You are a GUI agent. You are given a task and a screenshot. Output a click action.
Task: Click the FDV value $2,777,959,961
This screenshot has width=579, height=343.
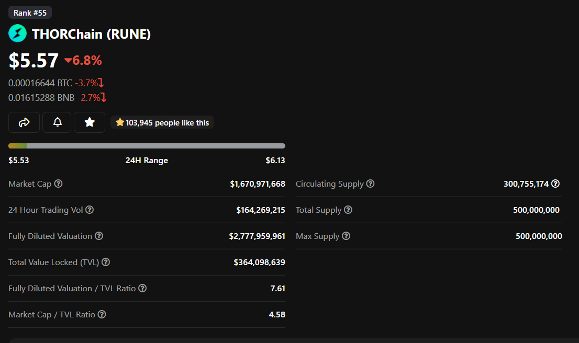[x=257, y=236]
